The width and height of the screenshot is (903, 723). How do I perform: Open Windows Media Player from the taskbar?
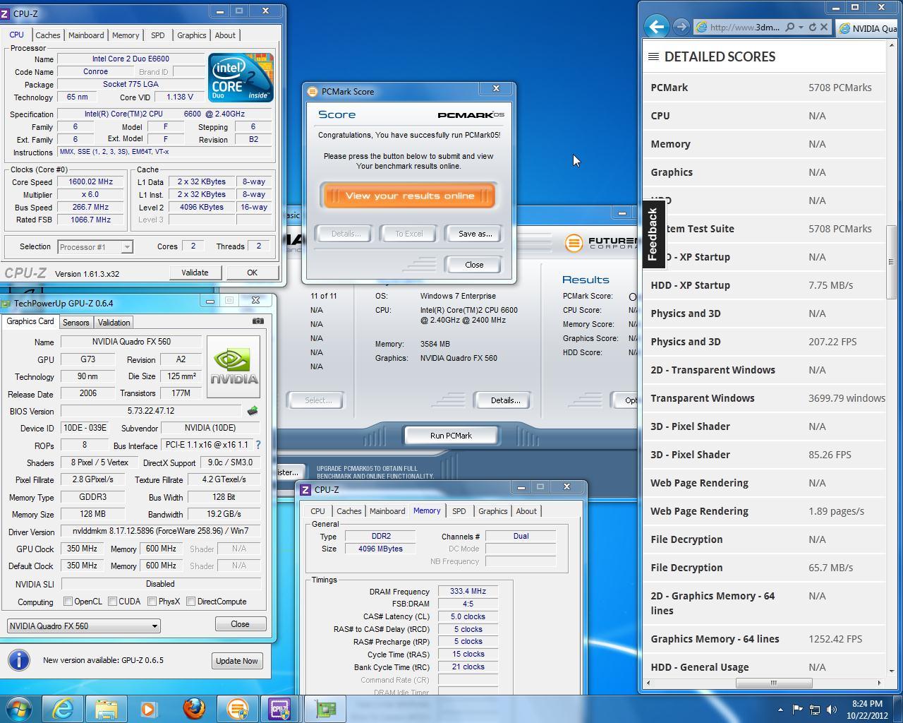(x=149, y=709)
